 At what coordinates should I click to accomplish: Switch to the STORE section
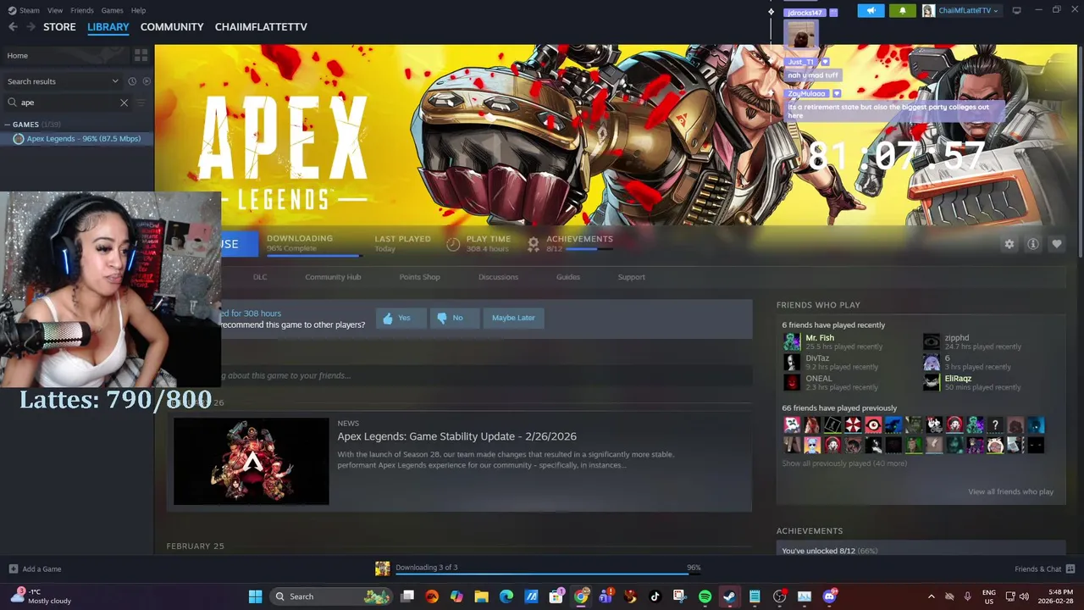point(59,27)
